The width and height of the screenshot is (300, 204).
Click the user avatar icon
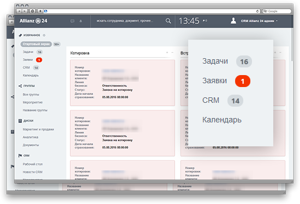pos(233,21)
